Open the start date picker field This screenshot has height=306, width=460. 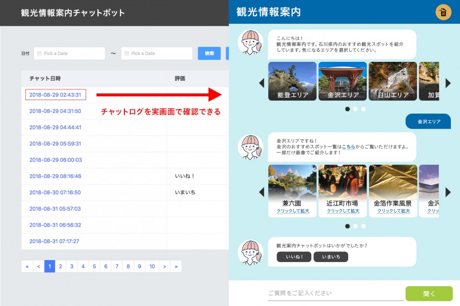tap(69, 54)
